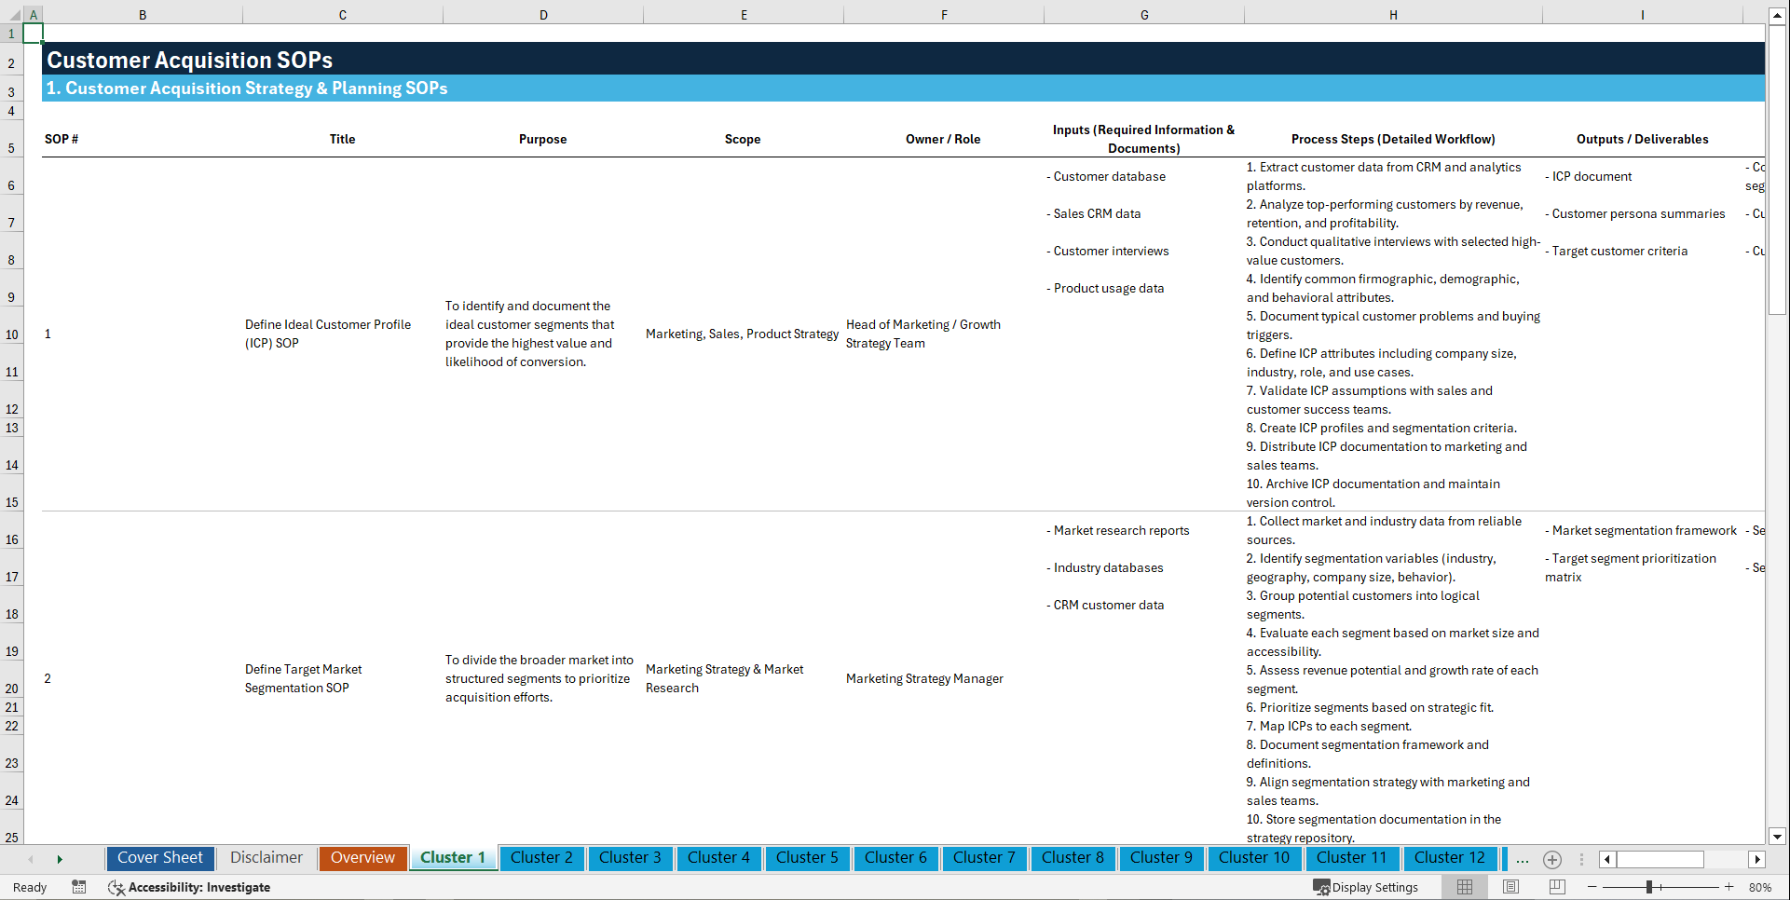Open the Disclaimer sheet tab
Screen dimensions: 1790x900
(x=266, y=858)
